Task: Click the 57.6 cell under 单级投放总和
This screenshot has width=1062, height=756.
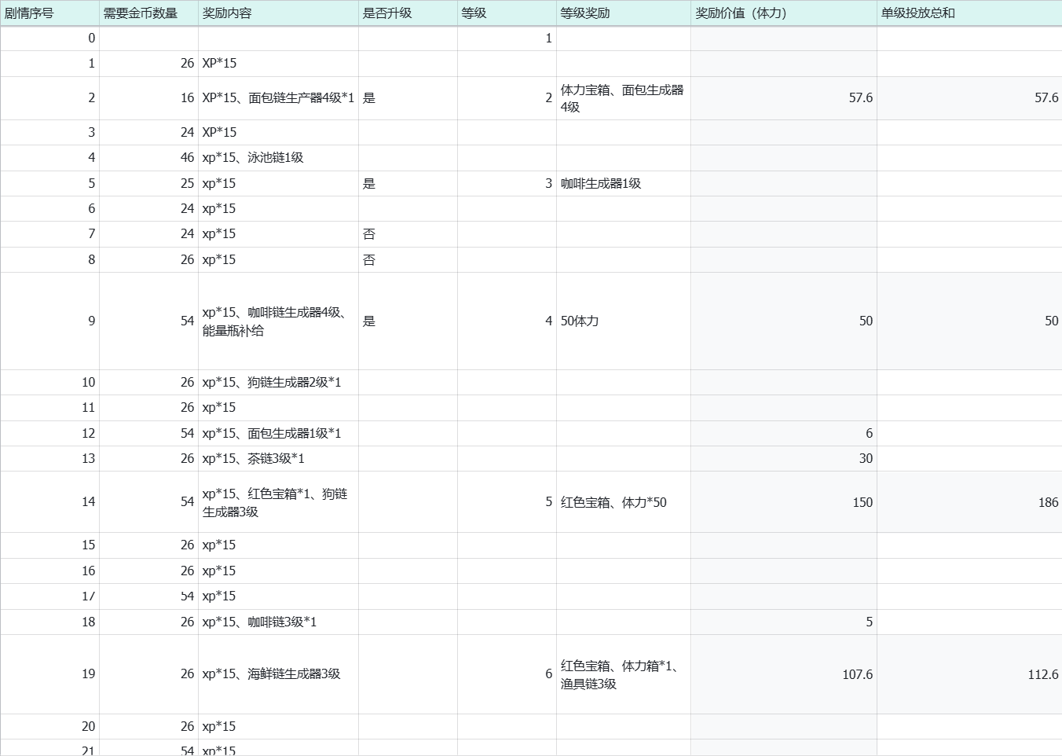Action: pos(969,98)
